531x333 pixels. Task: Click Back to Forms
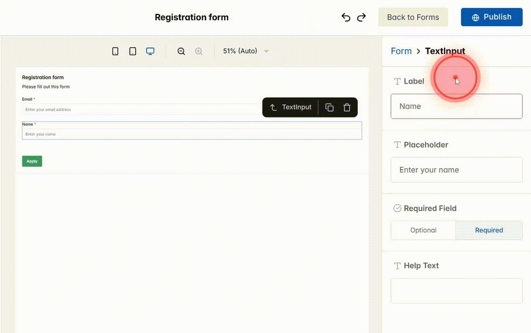point(413,17)
